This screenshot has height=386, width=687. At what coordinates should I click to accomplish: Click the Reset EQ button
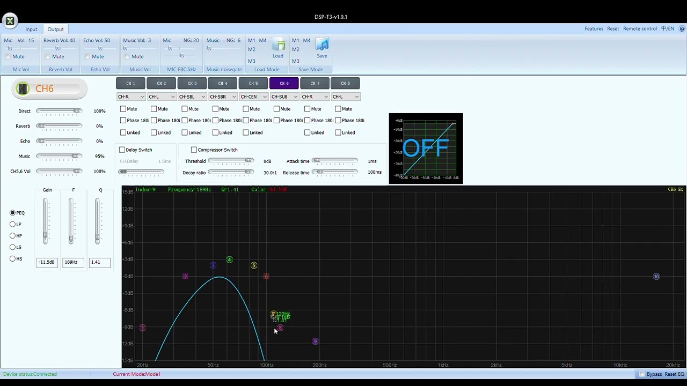[x=675, y=374]
